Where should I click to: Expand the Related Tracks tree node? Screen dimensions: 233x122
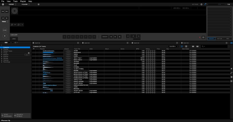(x=2, y=51)
